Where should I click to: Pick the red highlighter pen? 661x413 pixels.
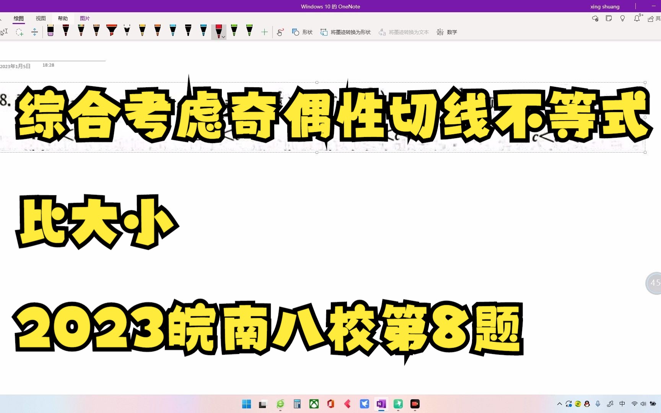pyautogui.click(x=111, y=32)
